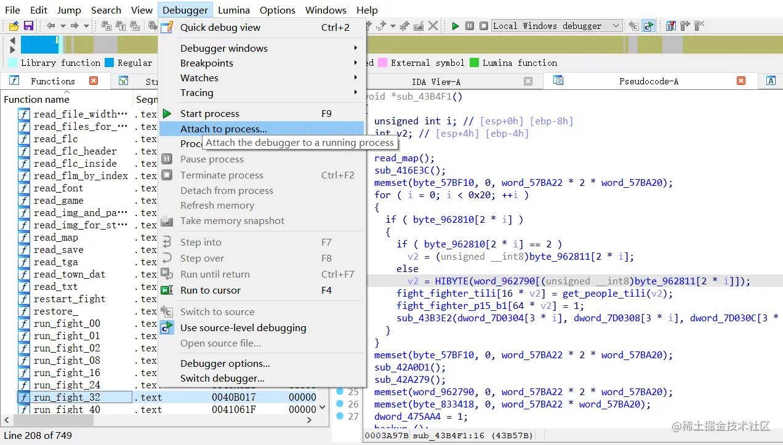Click the save database floppy icon

coord(29,26)
